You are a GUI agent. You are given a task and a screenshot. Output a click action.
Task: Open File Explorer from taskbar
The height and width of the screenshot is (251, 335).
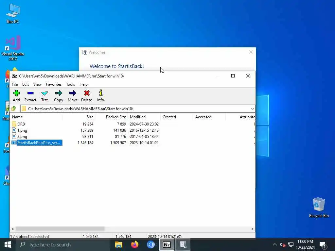pos(119,244)
